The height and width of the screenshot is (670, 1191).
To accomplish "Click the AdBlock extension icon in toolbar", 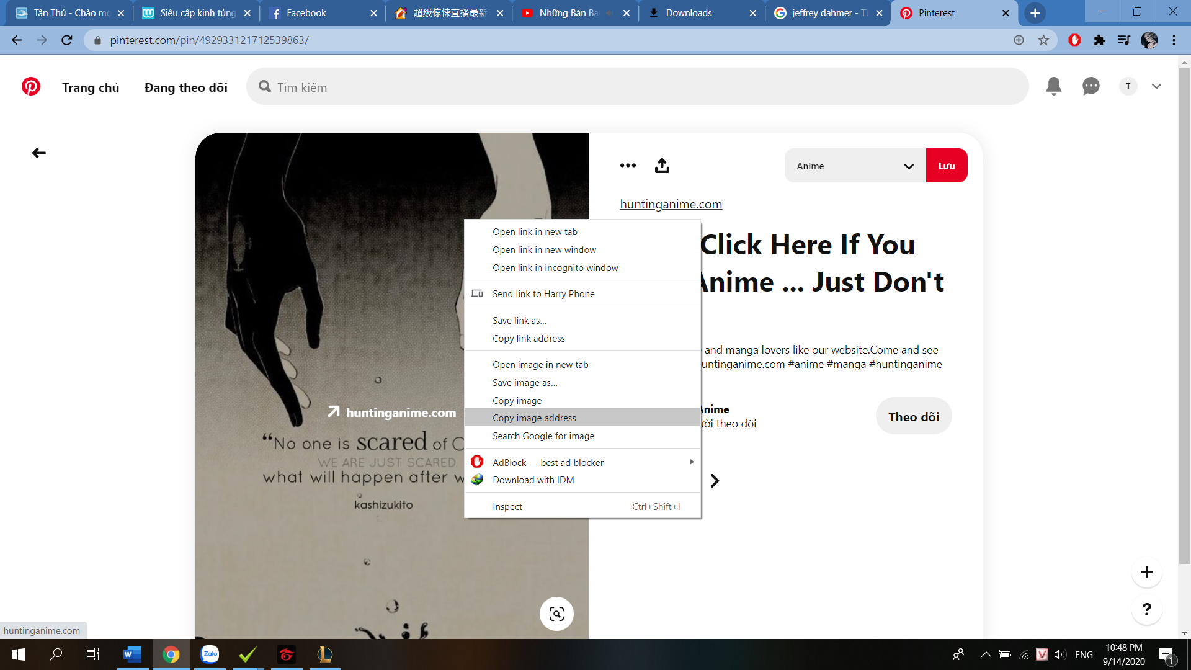I will [1074, 40].
